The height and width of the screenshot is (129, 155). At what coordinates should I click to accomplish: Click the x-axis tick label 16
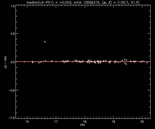(x=27, y=122)
